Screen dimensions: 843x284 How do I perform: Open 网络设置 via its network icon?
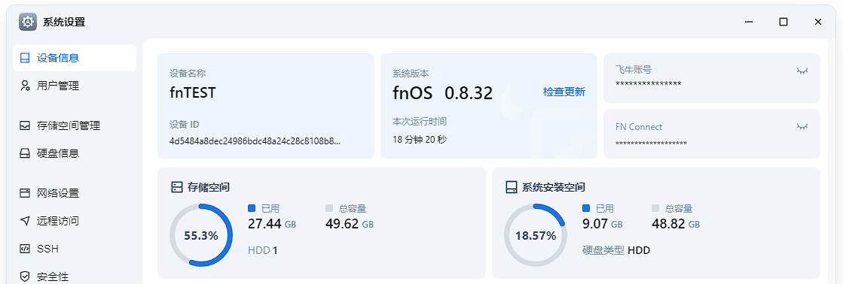(x=24, y=193)
